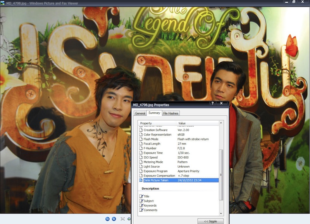Click the value 'Aperture Priority'
This screenshot has height=224, width=310.
188,171
